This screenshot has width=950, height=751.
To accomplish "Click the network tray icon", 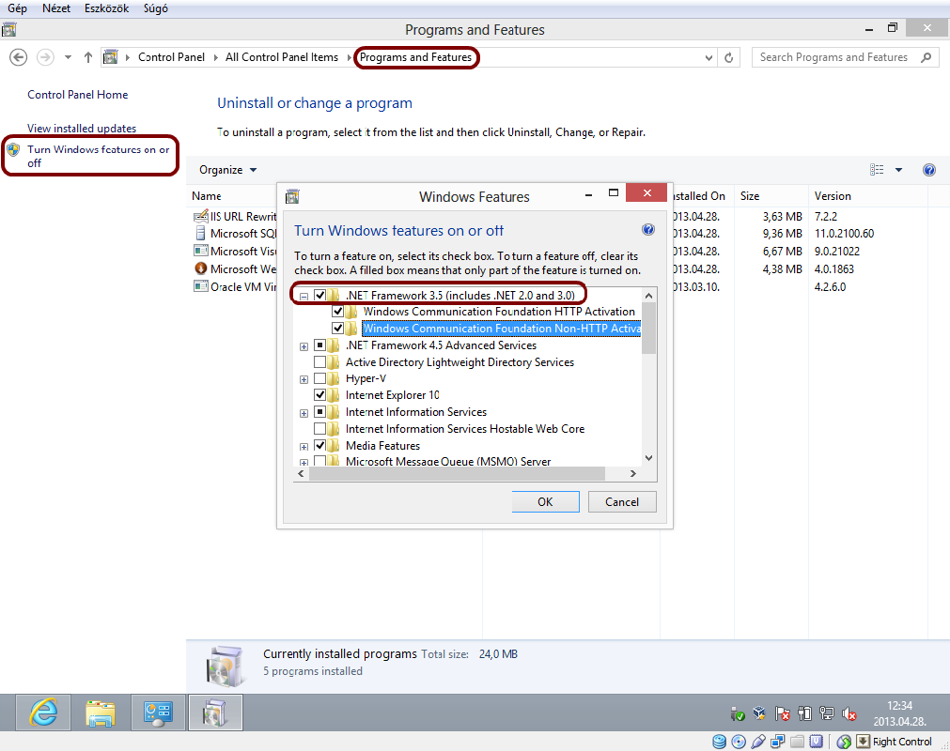I will point(826,714).
